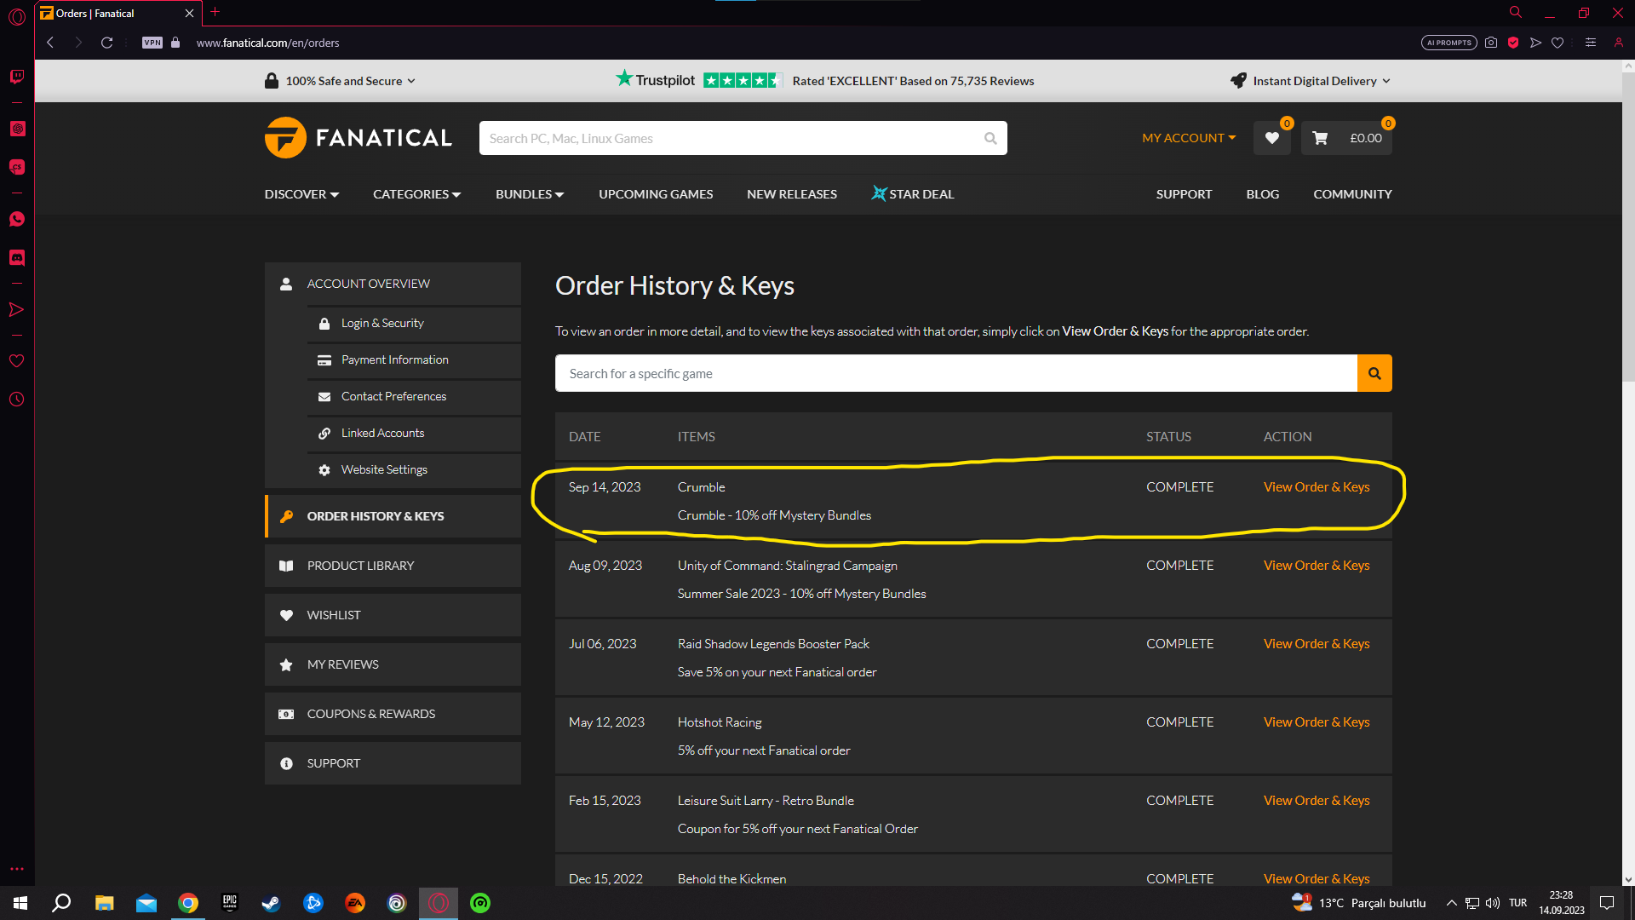This screenshot has width=1635, height=920.
Task: Open Star Deal page
Action: pyautogui.click(x=912, y=194)
